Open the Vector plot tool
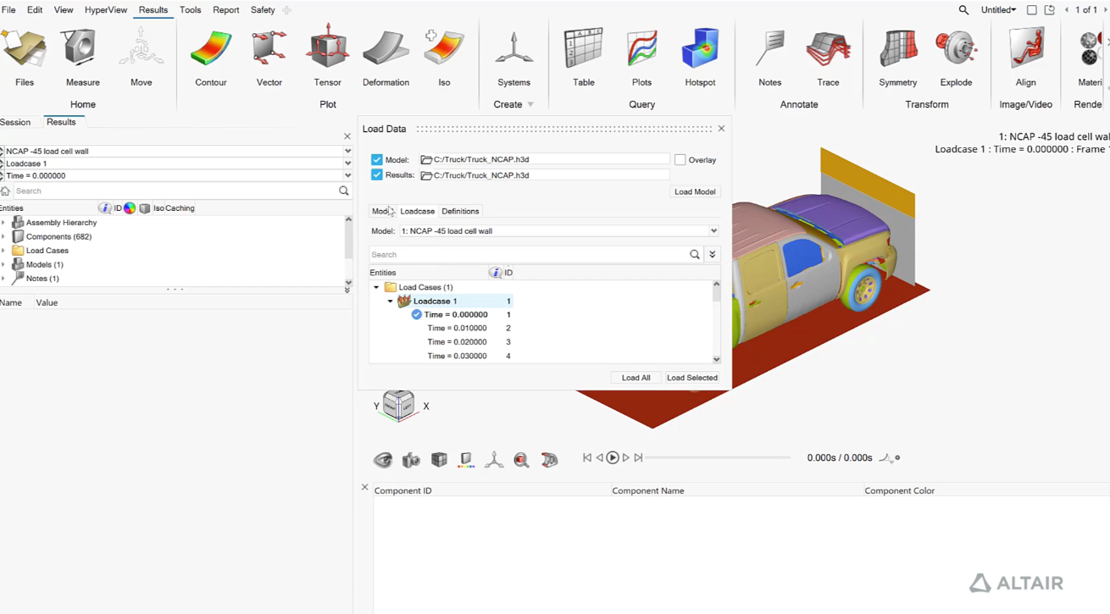 tap(269, 58)
